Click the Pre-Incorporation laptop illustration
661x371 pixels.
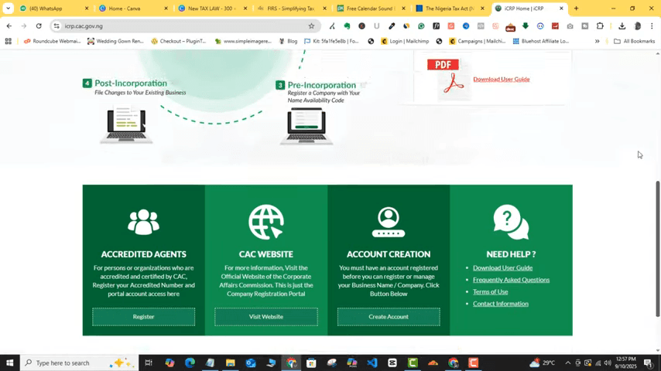[307, 126]
